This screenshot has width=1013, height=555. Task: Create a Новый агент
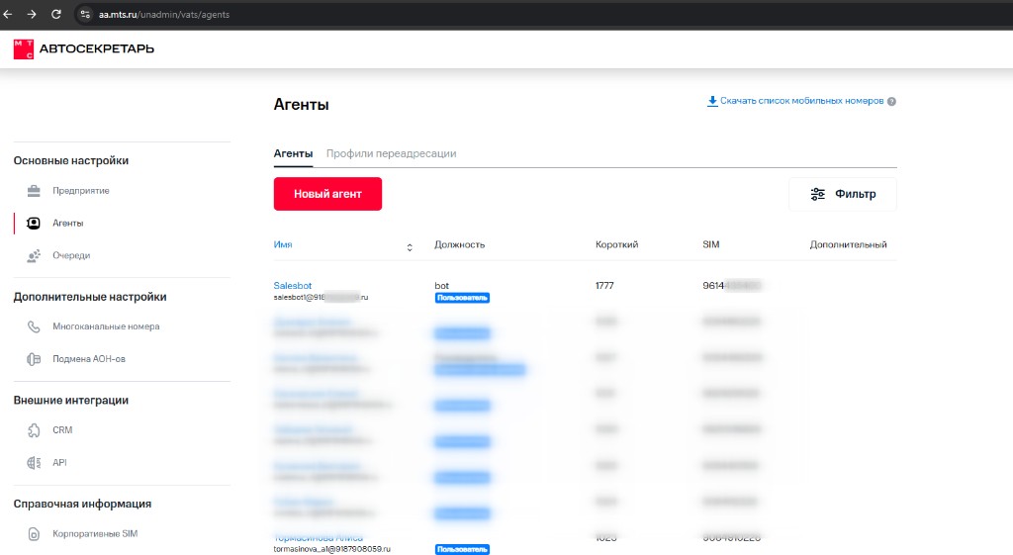(327, 194)
